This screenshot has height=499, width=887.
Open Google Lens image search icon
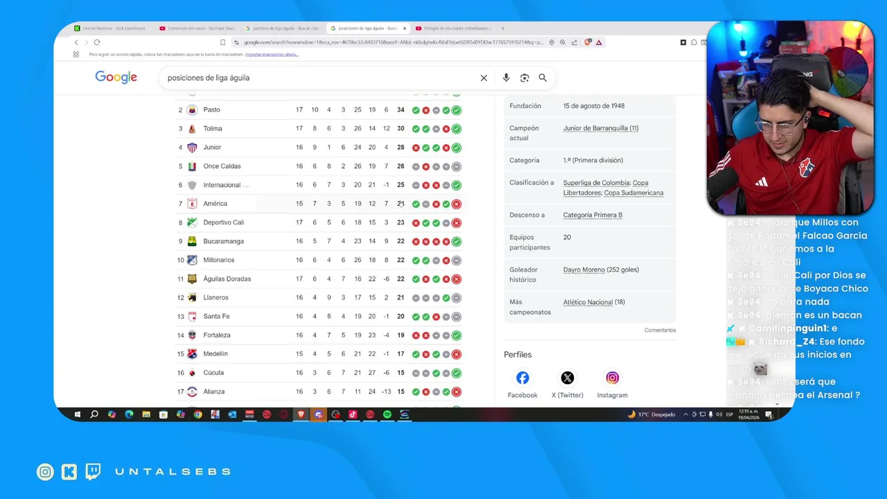[x=525, y=78]
